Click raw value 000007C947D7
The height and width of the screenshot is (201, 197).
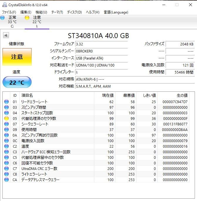(175, 102)
